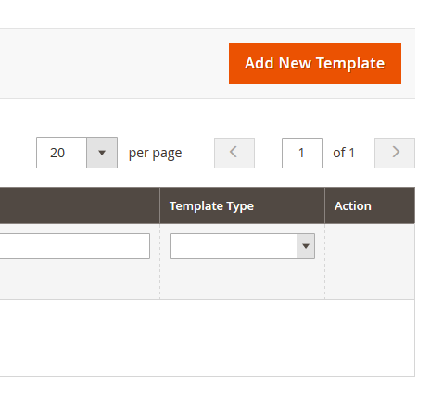
Task: Open the Template Type filter select box
Action: 242,246
